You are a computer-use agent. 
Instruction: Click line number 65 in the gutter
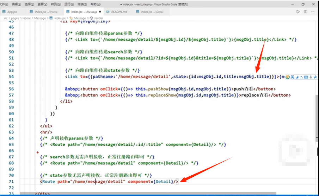pos(11,144)
